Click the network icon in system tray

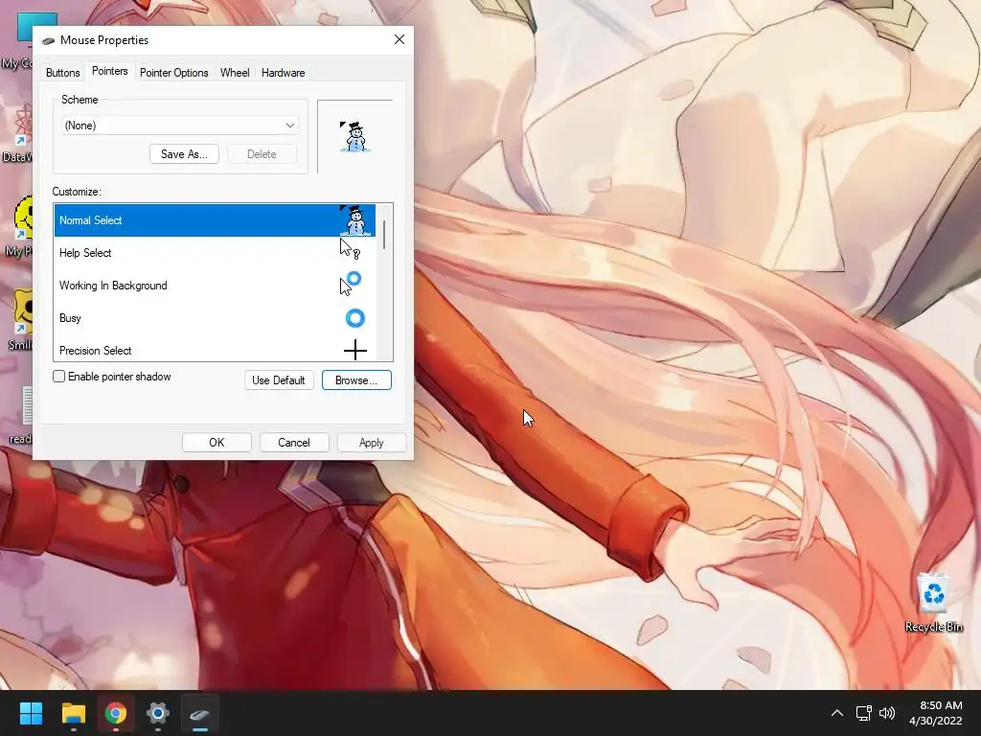(x=864, y=713)
